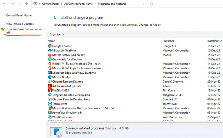Click the Microsoft 365 hi-in Office icon

coord(50,63)
